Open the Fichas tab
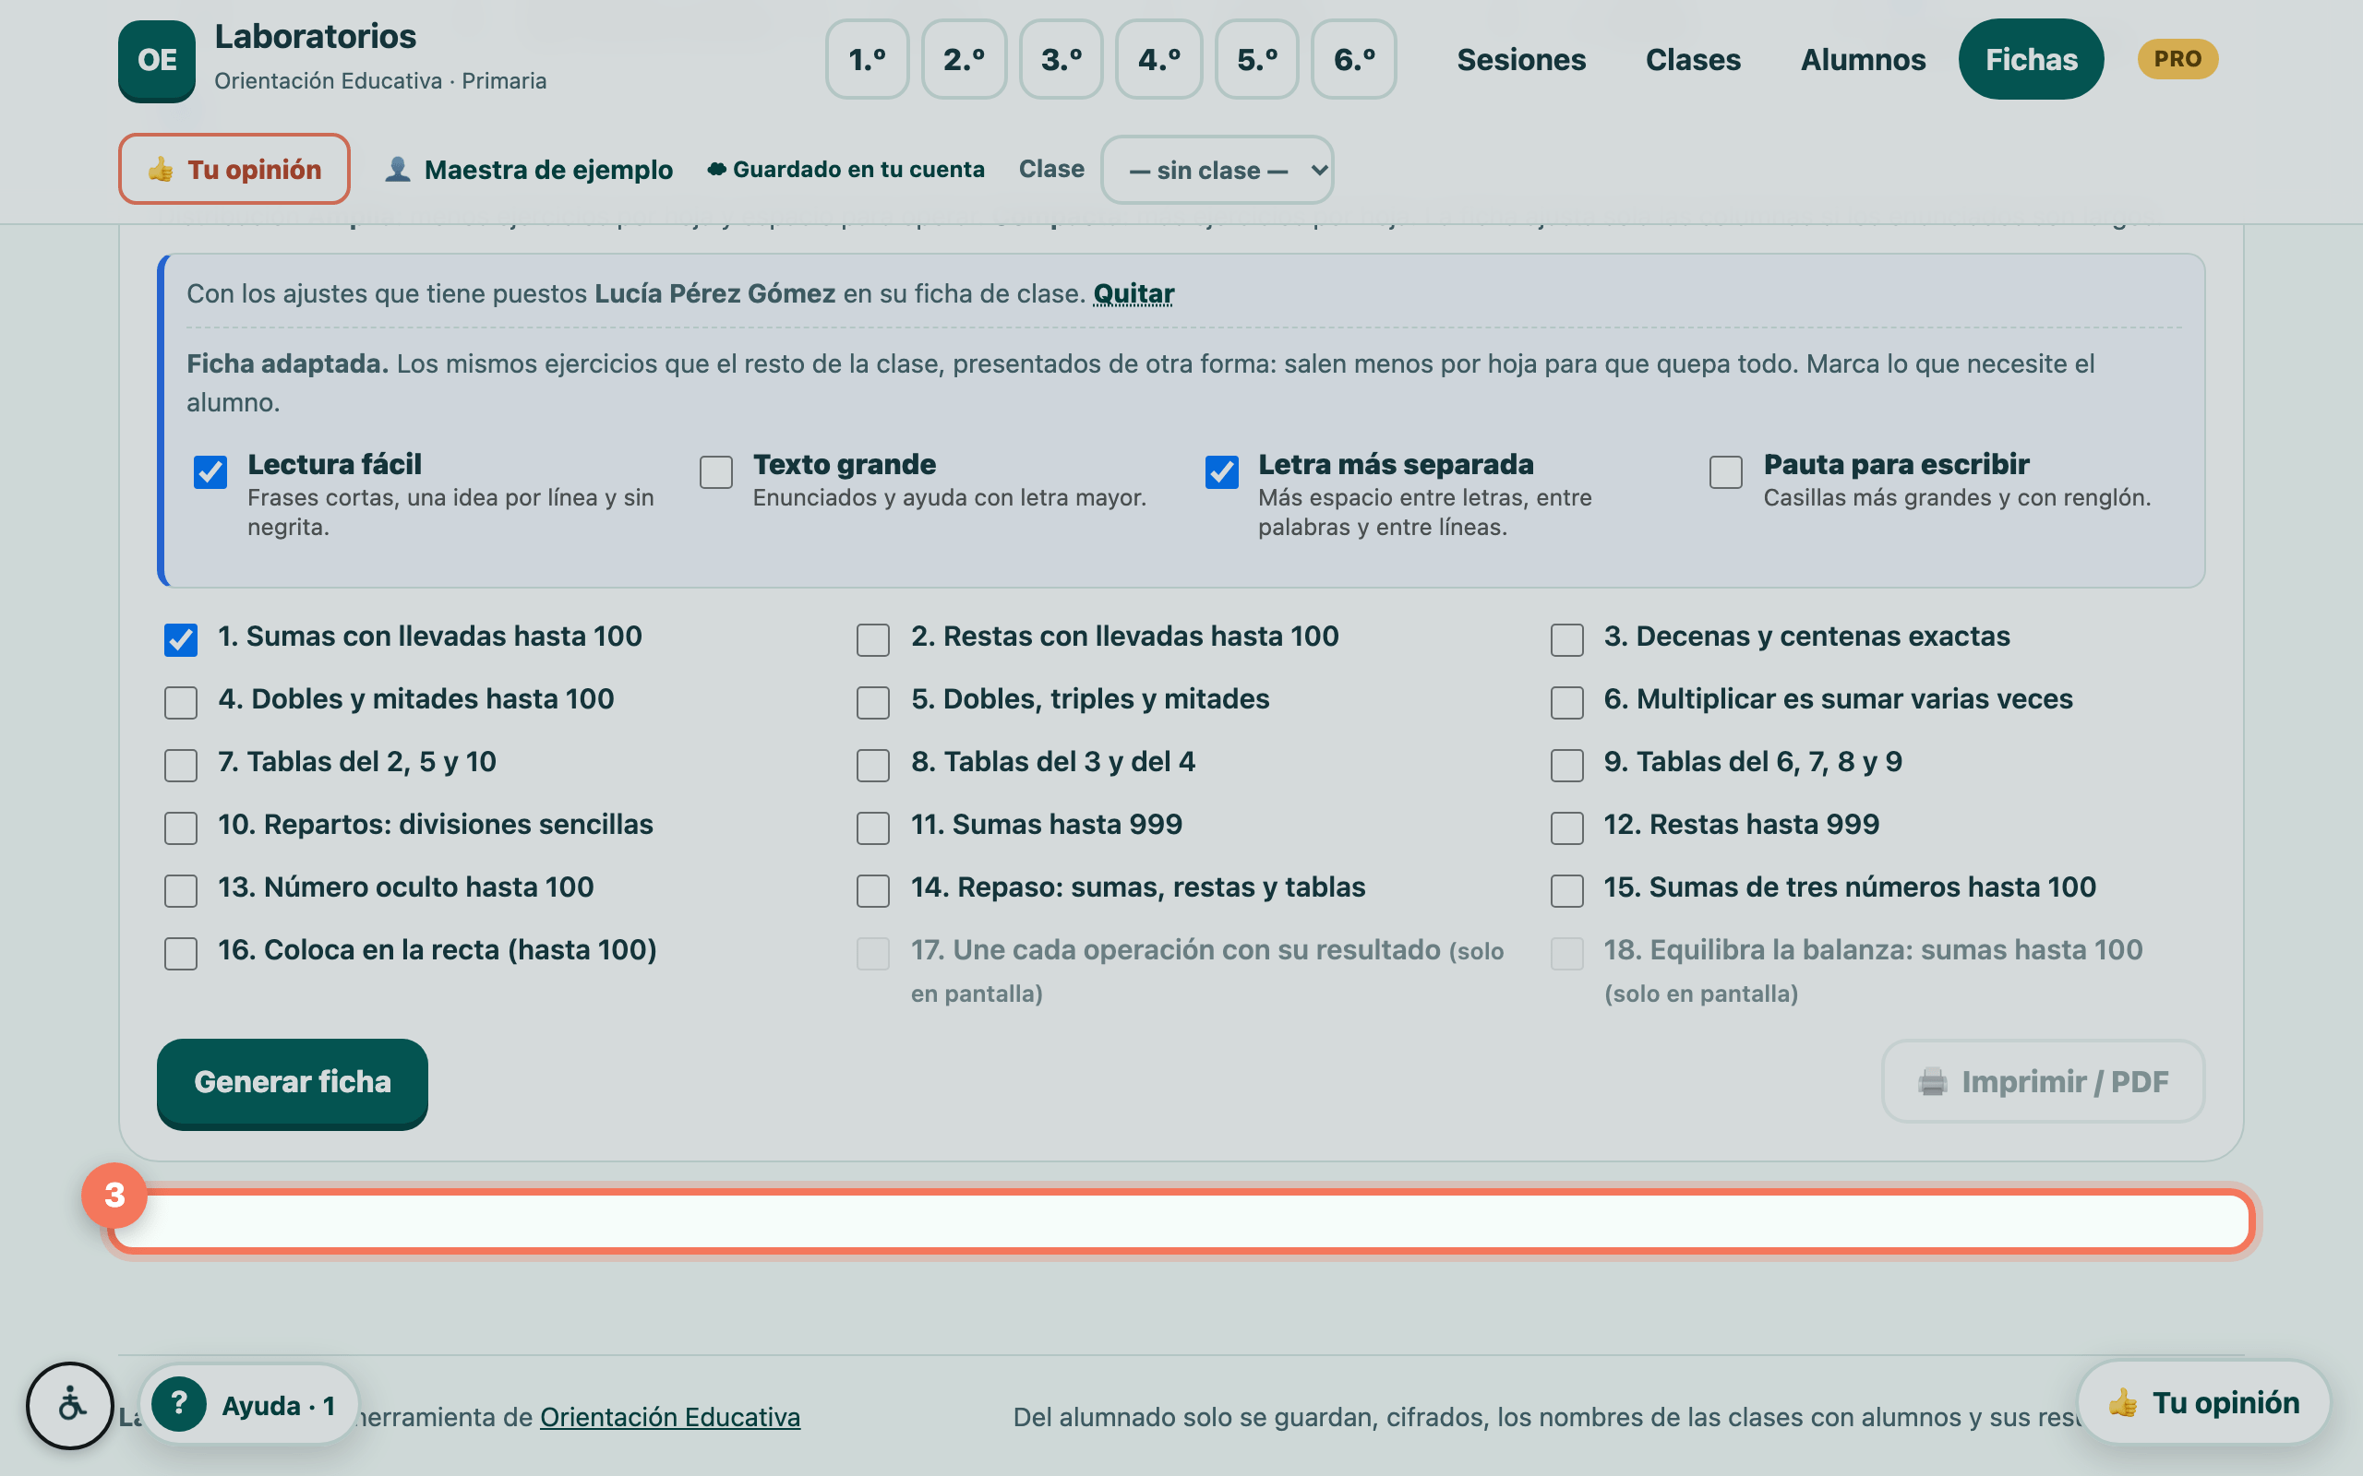The image size is (2363, 1476). (x=2031, y=60)
